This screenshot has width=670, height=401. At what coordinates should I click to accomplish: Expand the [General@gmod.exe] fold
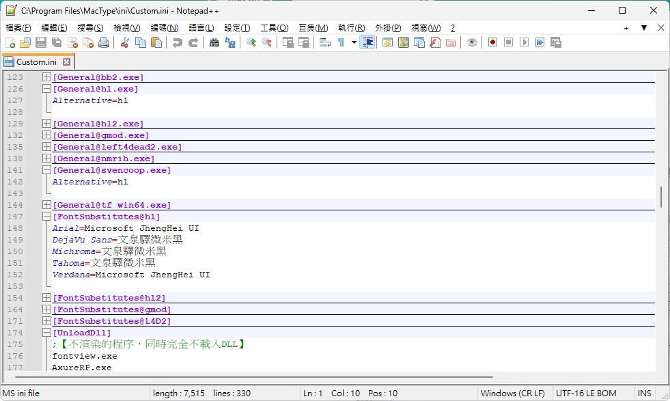[x=46, y=135]
